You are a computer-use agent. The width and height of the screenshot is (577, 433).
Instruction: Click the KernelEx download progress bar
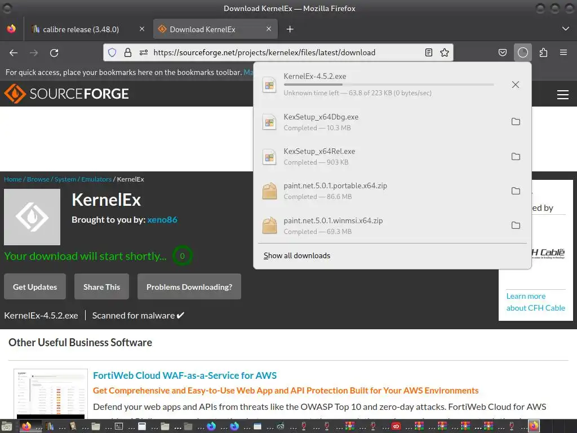(x=389, y=85)
